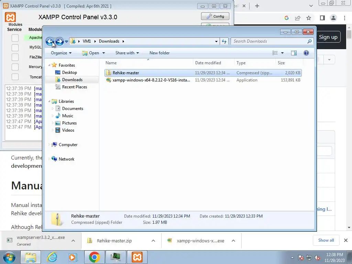Tick the Tomcat service checkbox in XAMPP
Screen dimensions: 352x264
pyautogui.click(x=15, y=77)
